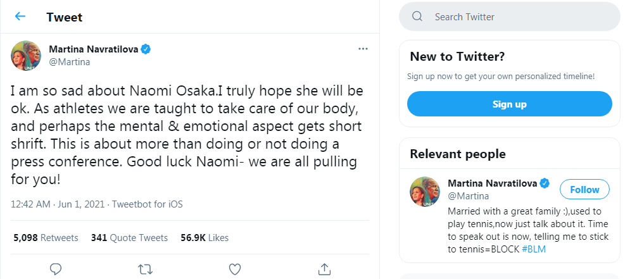This screenshot has width=637, height=279.
Task: Open the tweet's three-dot more menu
Action: coord(363,49)
